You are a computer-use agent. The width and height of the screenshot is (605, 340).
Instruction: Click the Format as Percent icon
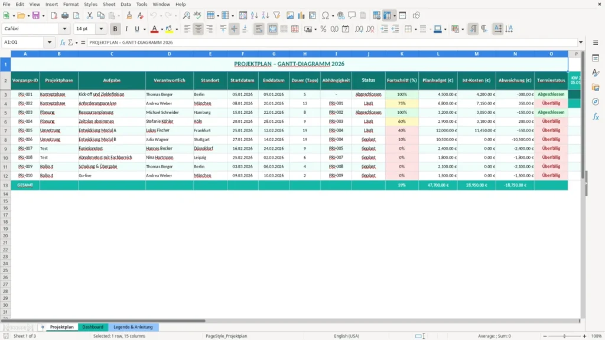pyautogui.click(x=323, y=29)
